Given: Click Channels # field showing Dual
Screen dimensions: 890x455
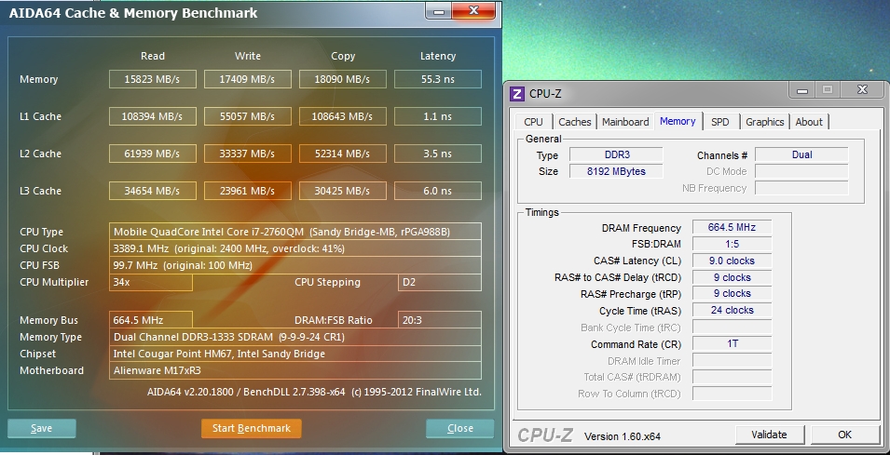Looking at the screenshot, I should (801, 154).
